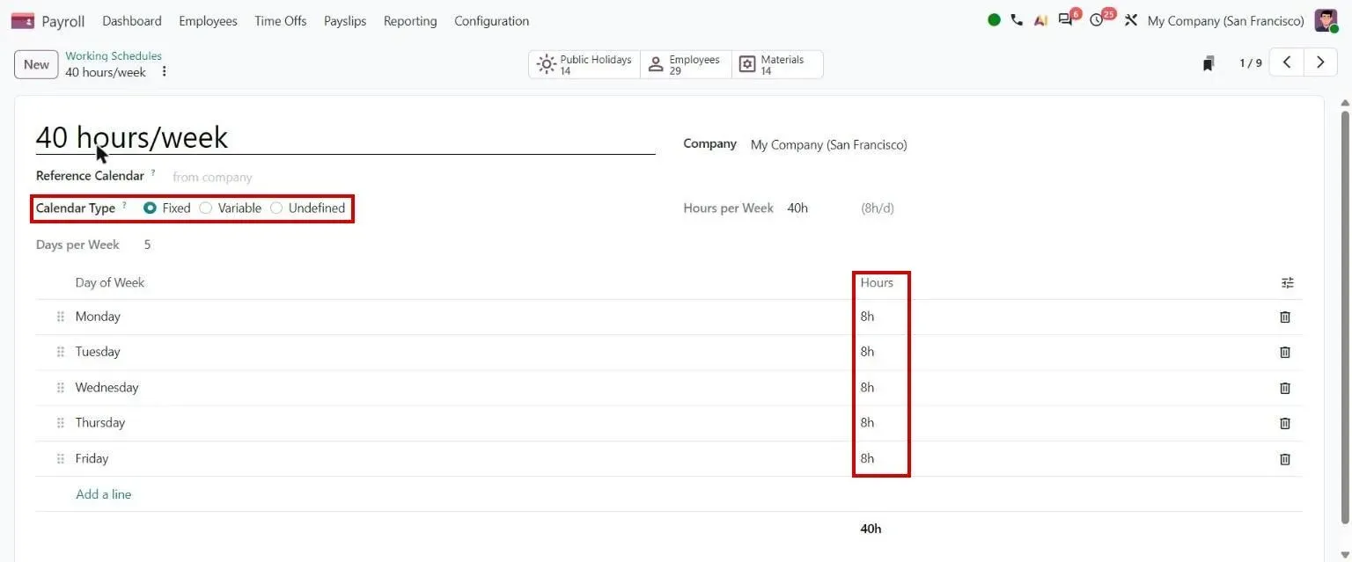Click the 1 / 9 pager counter

coord(1251,63)
